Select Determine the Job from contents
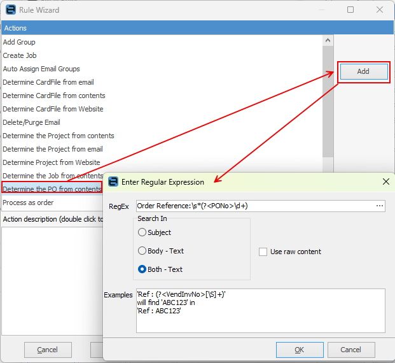Screen dimensions: 395x363 pos(53,176)
